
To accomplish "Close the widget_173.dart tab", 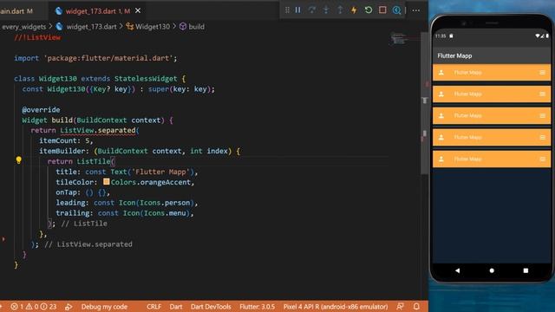I will [138, 11].
